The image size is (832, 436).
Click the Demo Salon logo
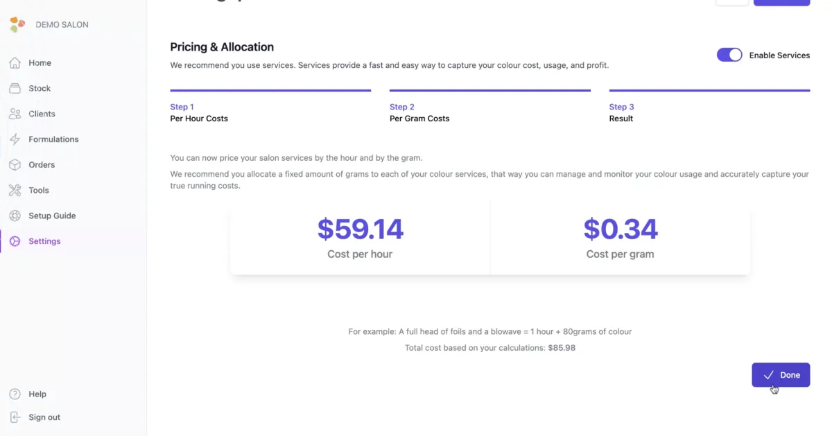click(17, 25)
